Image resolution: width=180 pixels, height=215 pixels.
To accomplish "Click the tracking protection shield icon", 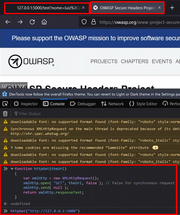I will [x=84, y=22].
